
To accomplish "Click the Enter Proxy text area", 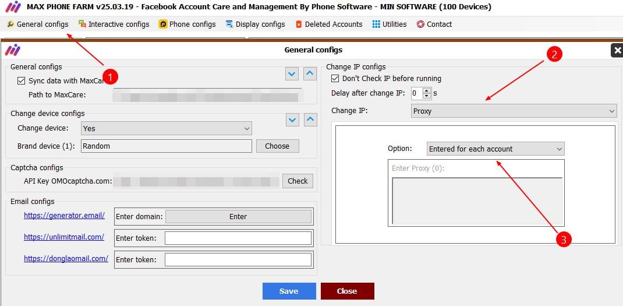I will point(477,201).
